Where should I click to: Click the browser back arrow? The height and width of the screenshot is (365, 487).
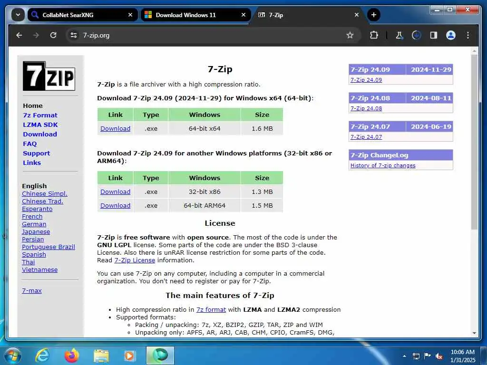pyautogui.click(x=19, y=35)
